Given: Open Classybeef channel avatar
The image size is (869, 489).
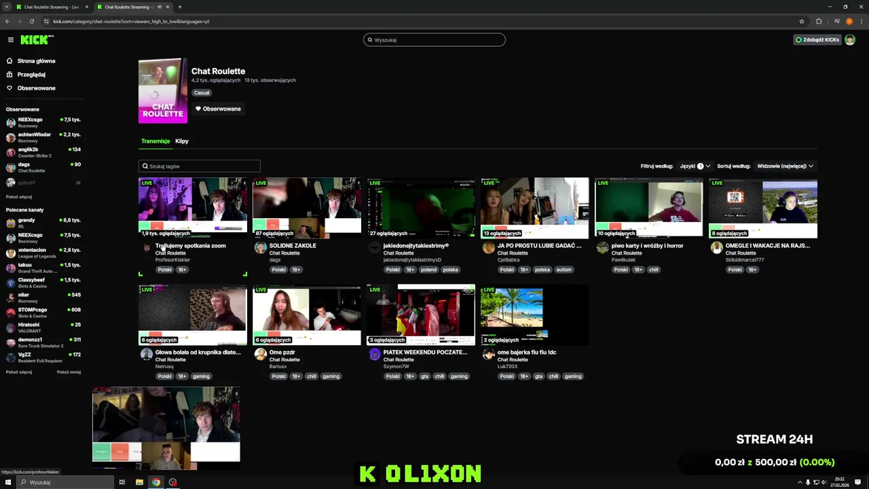Looking at the screenshot, I should [11, 283].
